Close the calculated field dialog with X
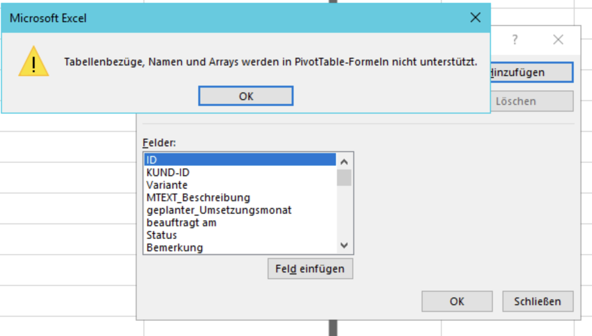This screenshot has width=592, height=336. click(x=558, y=39)
